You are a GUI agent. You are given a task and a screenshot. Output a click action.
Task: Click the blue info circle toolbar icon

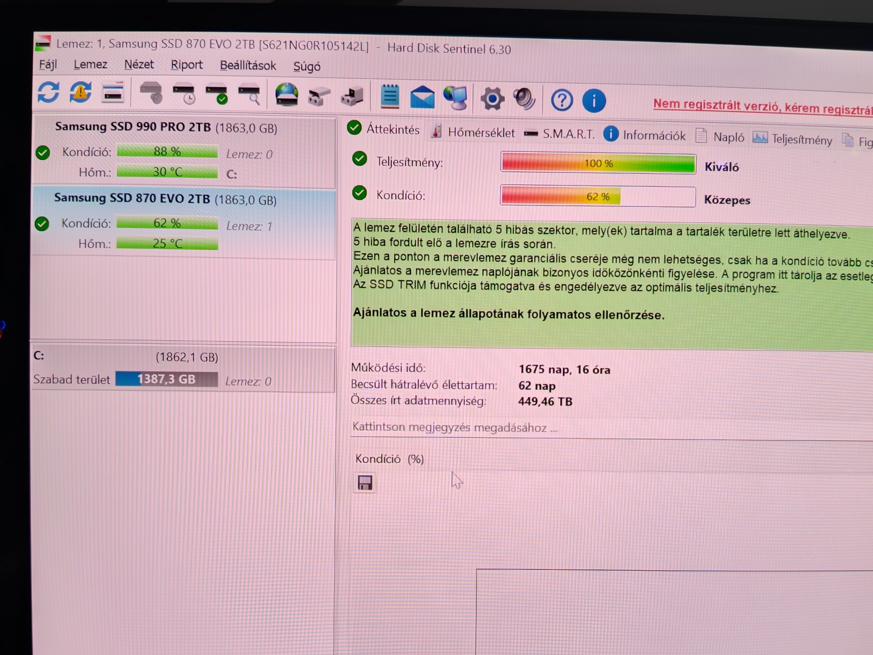[594, 100]
